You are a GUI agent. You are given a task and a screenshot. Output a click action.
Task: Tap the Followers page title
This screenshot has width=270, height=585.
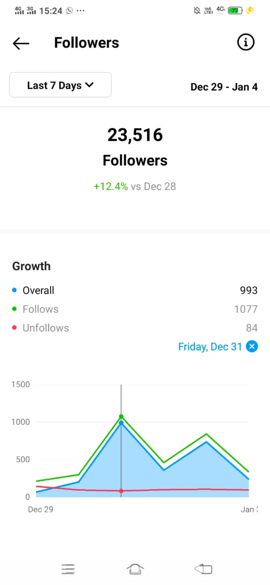pos(86,43)
